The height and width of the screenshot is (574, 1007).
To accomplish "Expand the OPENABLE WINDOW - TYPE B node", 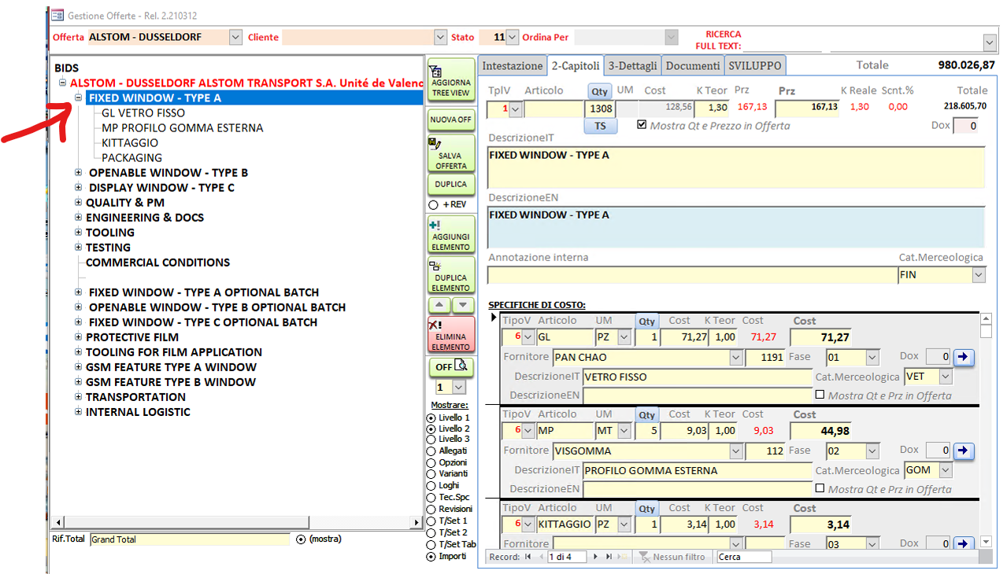I will pos(79,173).
